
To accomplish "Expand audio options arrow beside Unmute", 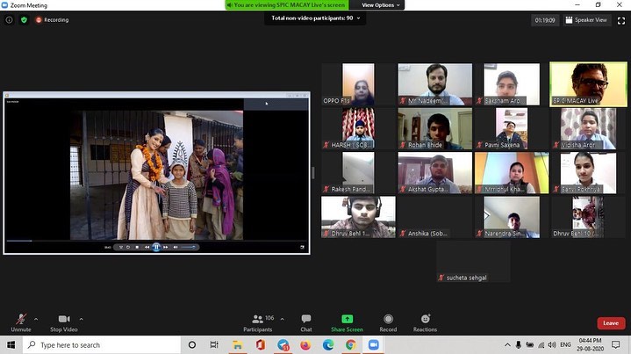I will coord(36,318).
